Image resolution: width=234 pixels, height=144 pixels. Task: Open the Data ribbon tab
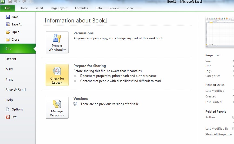(x=99, y=8)
